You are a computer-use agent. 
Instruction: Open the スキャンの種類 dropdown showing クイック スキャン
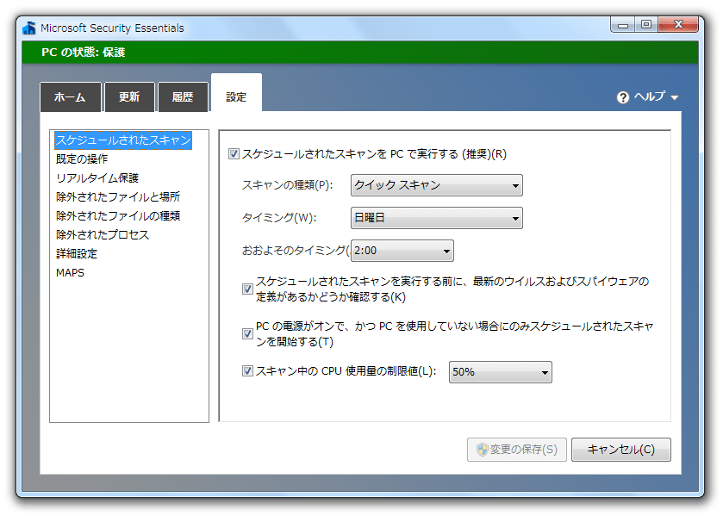pos(437,185)
